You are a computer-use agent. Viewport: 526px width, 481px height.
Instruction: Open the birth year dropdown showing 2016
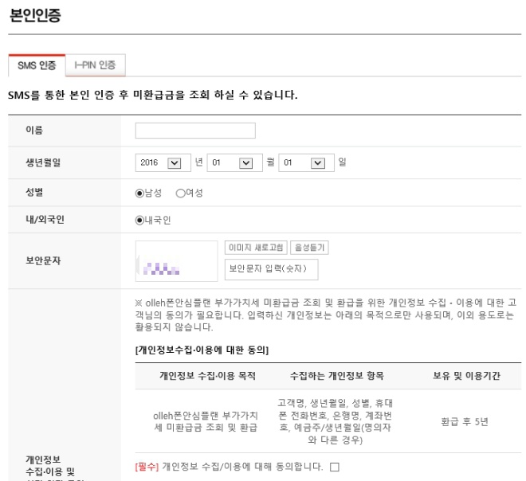tap(163, 162)
